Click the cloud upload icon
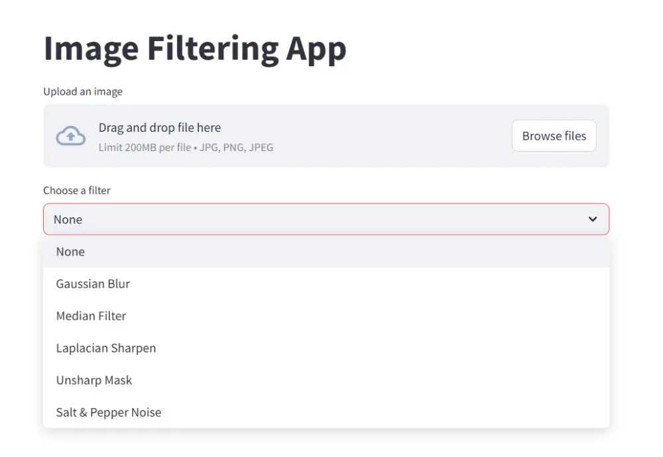Screen dimensions: 663x457 click(x=70, y=136)
